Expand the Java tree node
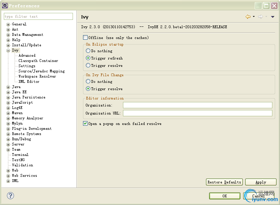This screenshot has height=205, width=280. coord(8,87)
